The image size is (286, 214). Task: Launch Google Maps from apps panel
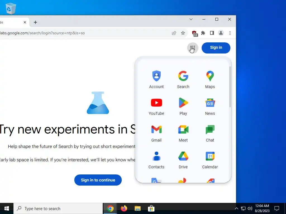(x=210, y=79)
